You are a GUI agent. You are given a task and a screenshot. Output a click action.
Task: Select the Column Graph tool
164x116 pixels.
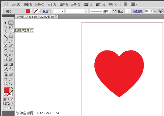tap(11, 74)
